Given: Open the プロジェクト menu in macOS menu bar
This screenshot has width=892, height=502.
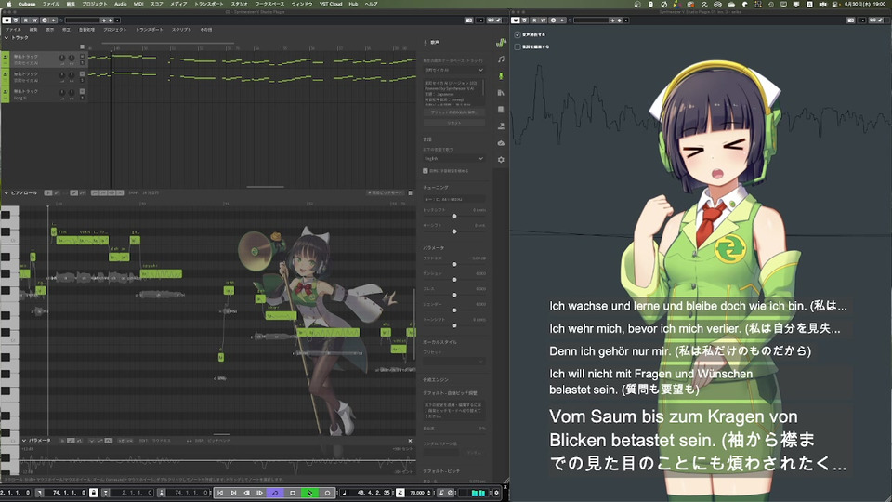Looking at the screenshot, I should tap(95, 4).
